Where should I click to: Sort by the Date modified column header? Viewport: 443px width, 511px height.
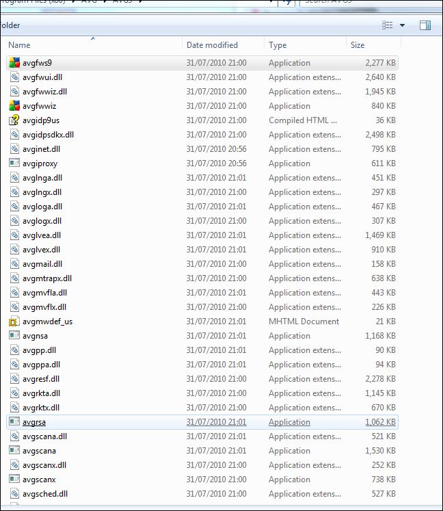coord(212,45)
